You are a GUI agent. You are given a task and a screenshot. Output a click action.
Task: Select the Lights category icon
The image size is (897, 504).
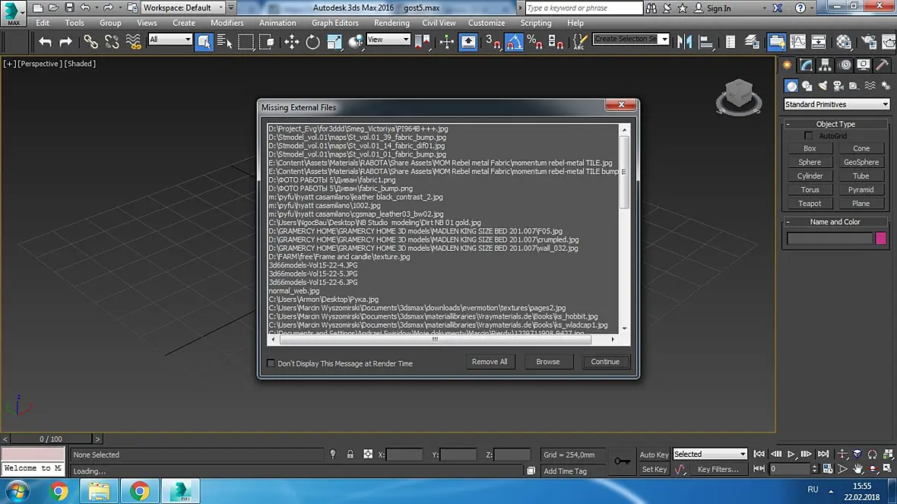click(x=823, y=86)
